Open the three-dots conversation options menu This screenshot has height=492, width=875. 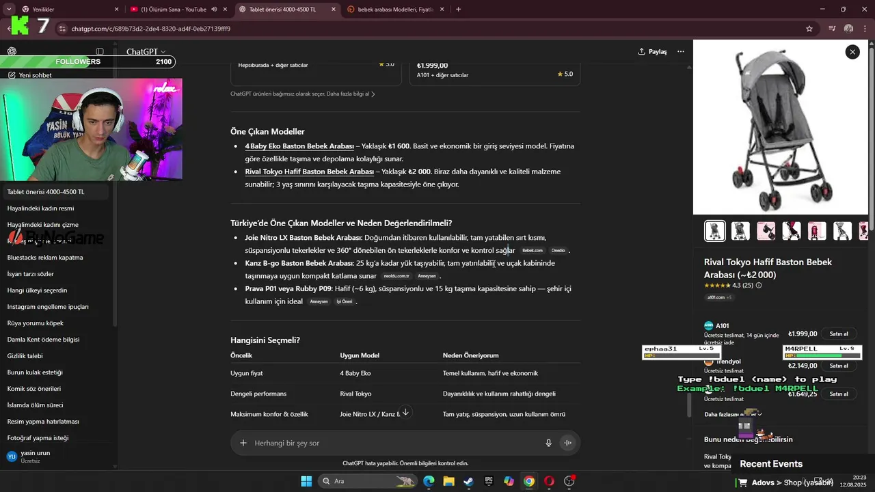(681, 51)
